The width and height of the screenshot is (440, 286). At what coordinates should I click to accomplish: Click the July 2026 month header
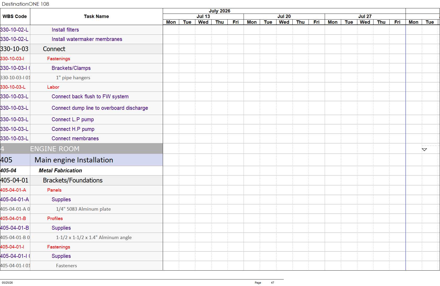(x=220, y=11)
